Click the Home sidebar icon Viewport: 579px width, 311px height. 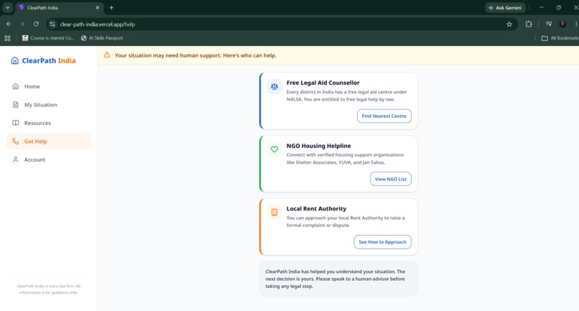[x=16, y=86]
